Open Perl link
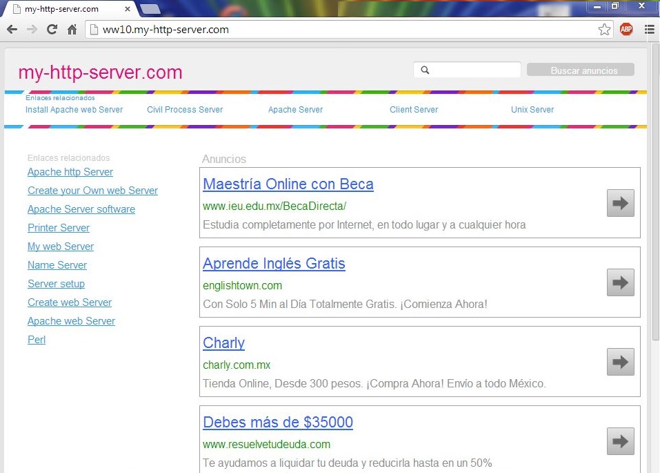This screenshot has width=660, height=473. click(x=37, y=339)
